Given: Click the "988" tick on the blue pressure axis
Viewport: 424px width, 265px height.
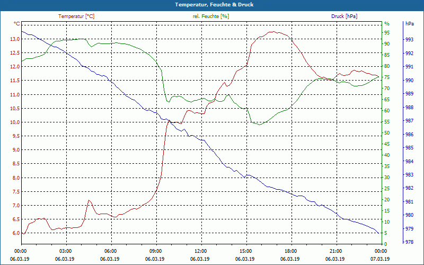Looking at the screenshot, I should point(409,108).
